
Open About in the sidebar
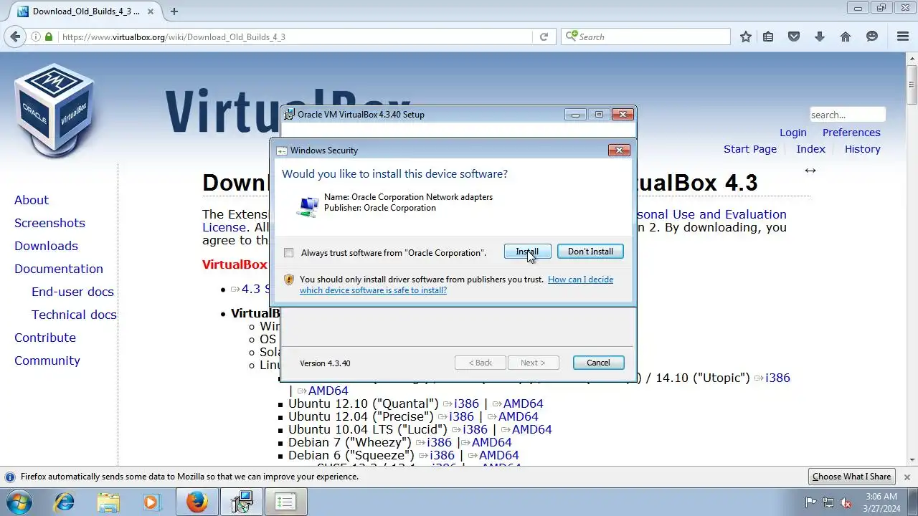(x=32, y=200)
